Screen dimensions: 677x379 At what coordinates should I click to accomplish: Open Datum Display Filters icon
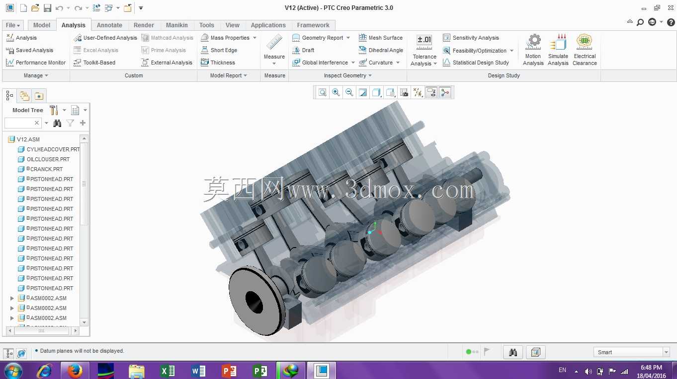pos(418,92)
